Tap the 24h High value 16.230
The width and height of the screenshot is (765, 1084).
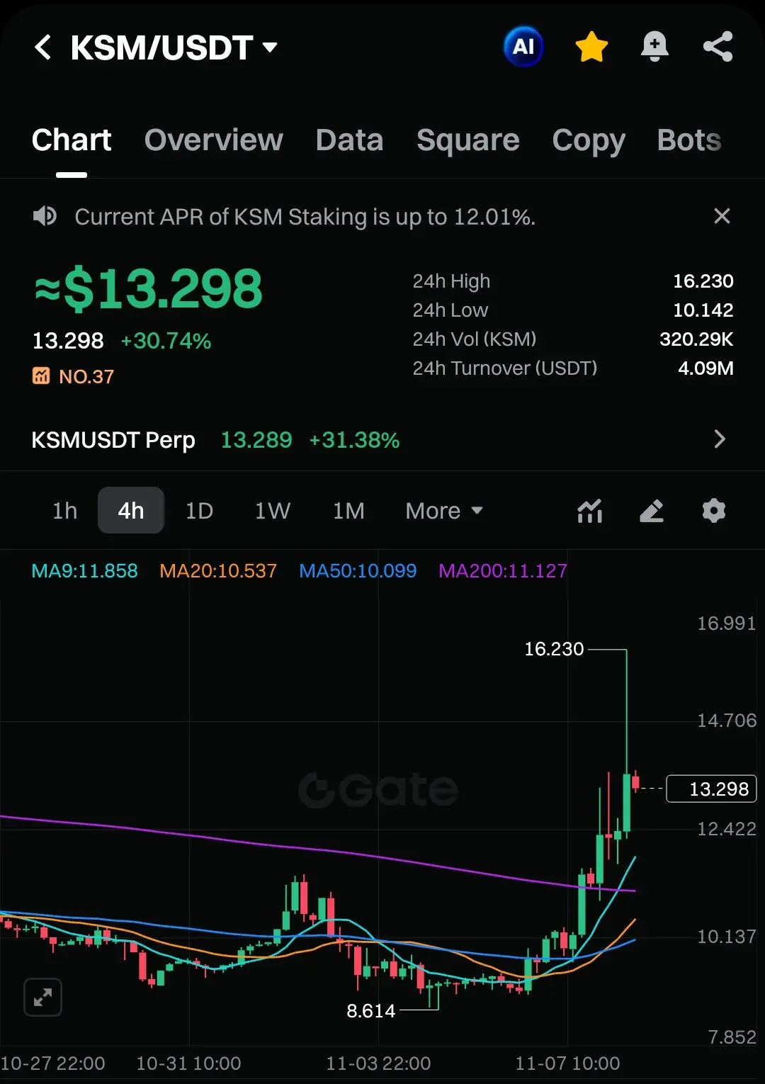(x=703, y=281)
